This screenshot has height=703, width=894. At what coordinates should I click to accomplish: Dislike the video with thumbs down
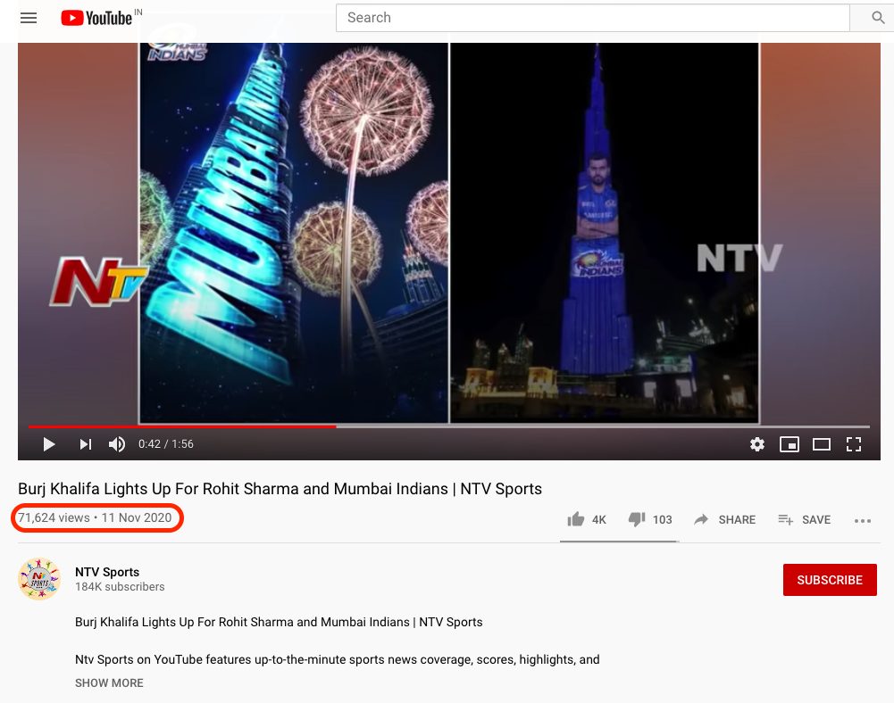650,519
